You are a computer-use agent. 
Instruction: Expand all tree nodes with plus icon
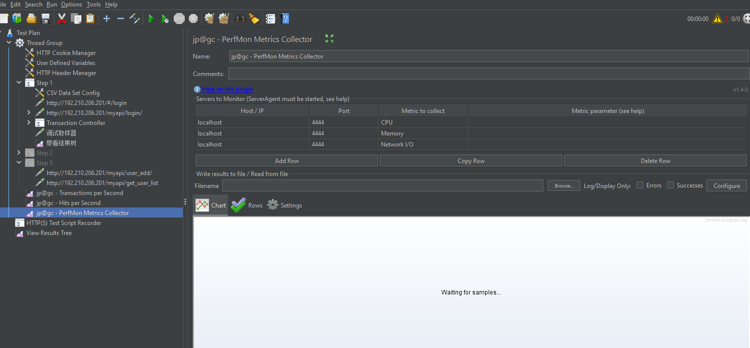107,18
